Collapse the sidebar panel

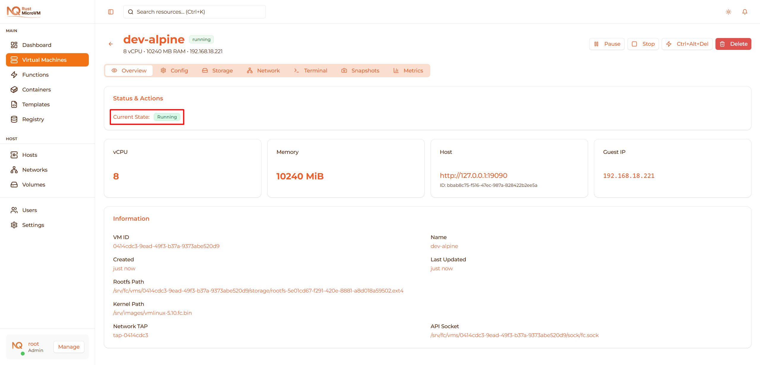111,12
